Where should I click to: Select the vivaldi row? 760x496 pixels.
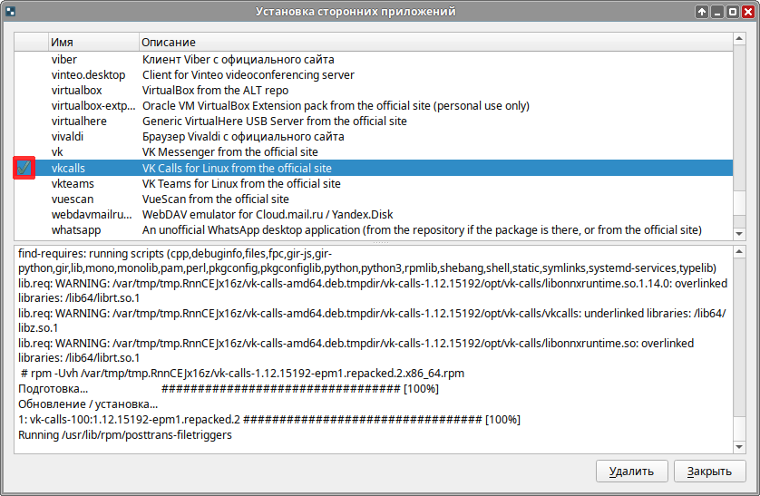coord(374,137)
